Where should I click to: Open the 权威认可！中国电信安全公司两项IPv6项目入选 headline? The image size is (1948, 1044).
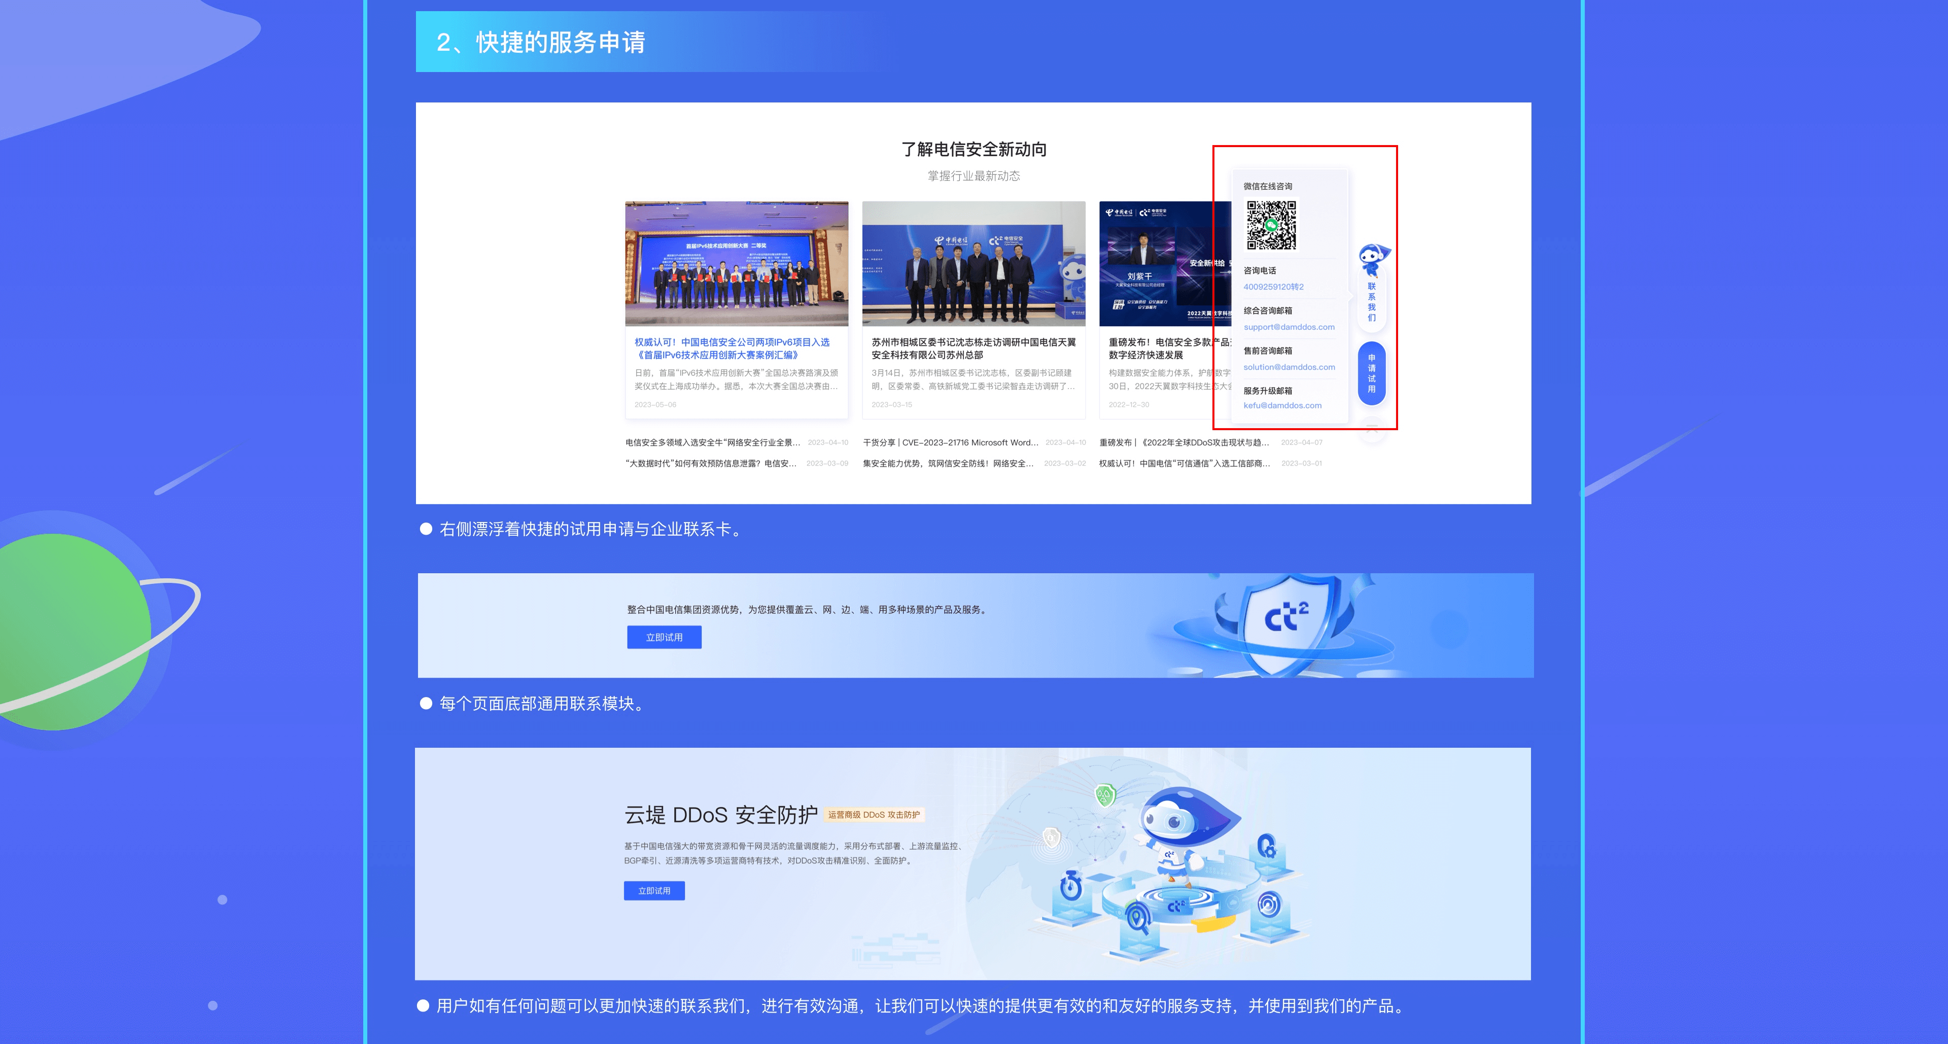coord(732,349)
